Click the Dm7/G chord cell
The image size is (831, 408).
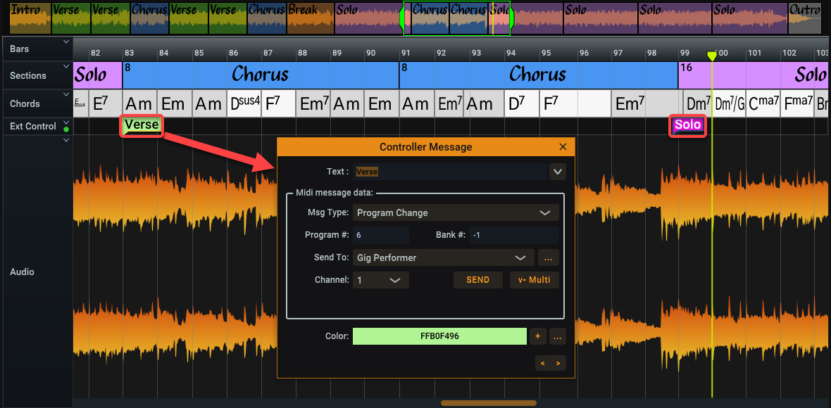coord(730,103)
